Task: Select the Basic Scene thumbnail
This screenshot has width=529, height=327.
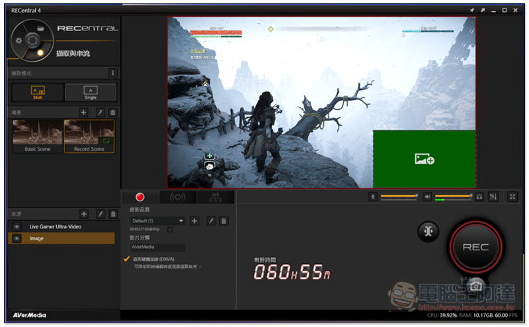Action: coord(38,136)
